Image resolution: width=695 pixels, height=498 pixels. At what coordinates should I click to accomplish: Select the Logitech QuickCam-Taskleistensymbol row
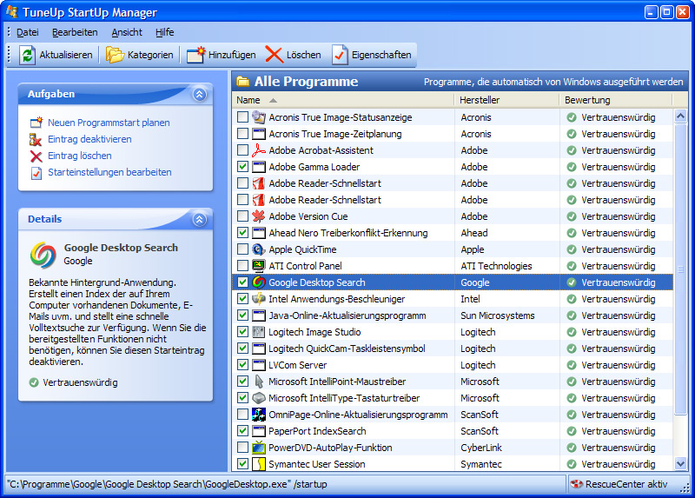pyautogui.click(x=452, y=349)
